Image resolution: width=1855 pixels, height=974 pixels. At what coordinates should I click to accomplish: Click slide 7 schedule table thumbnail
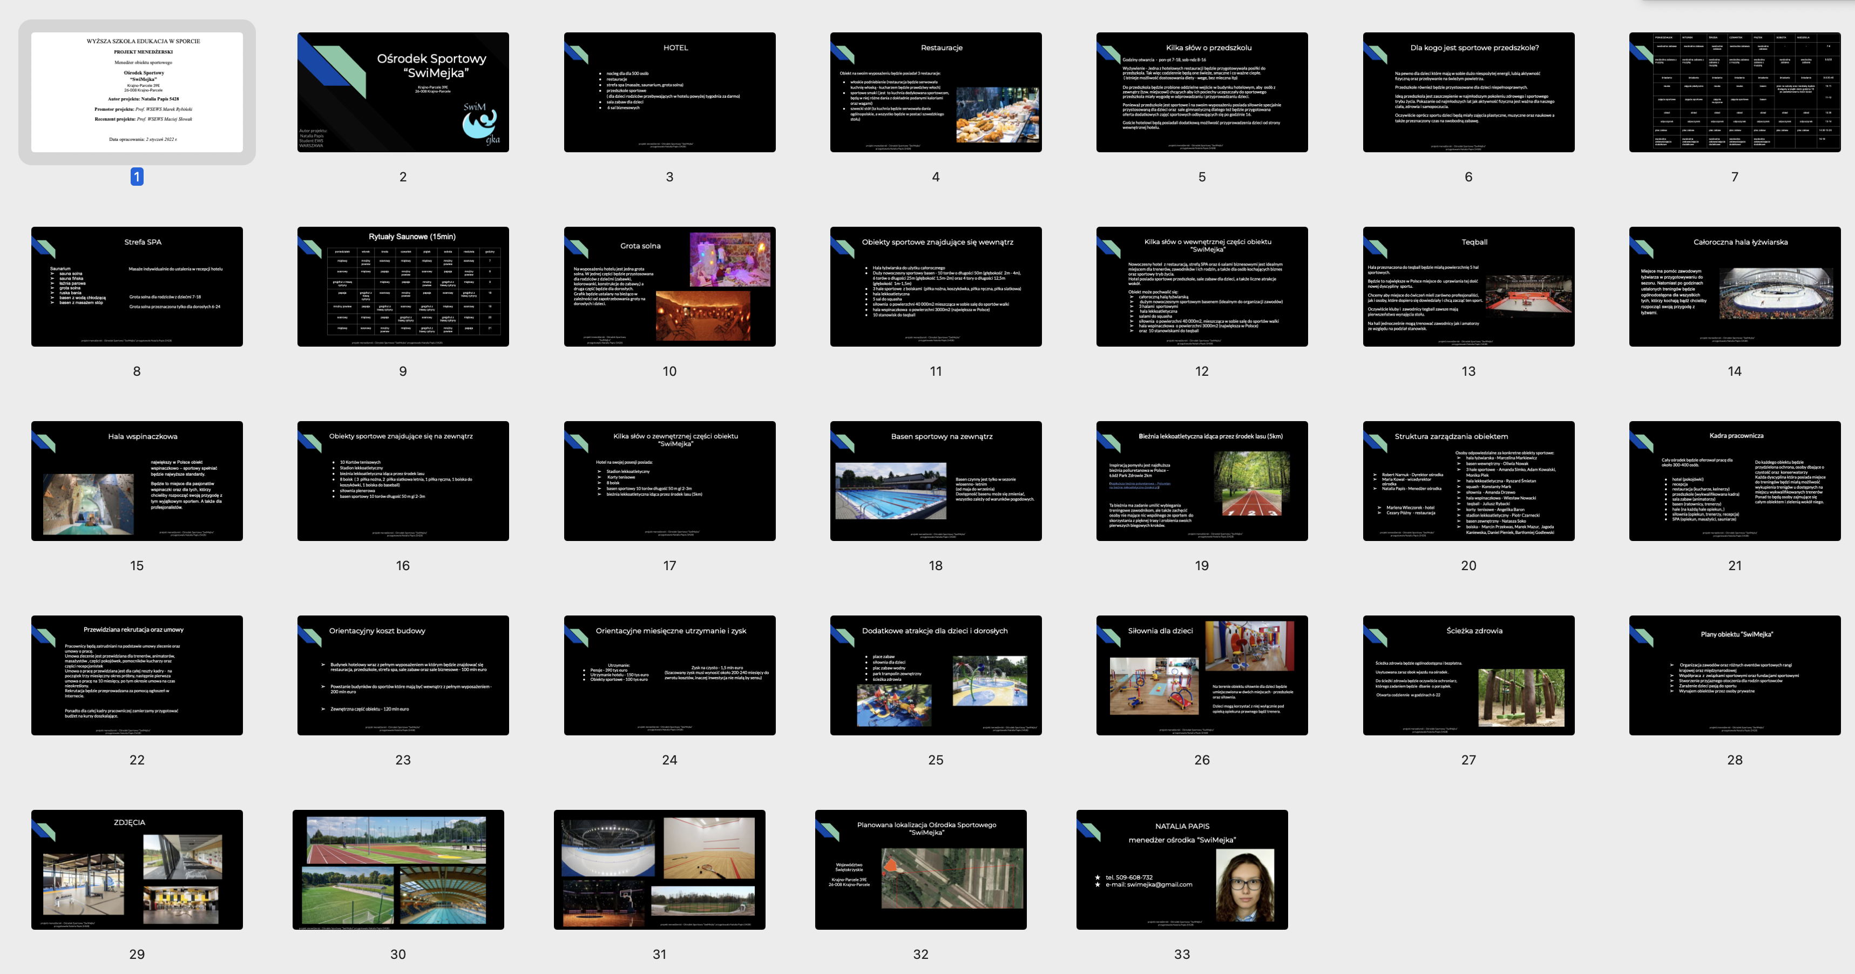tap(1734, 91)
